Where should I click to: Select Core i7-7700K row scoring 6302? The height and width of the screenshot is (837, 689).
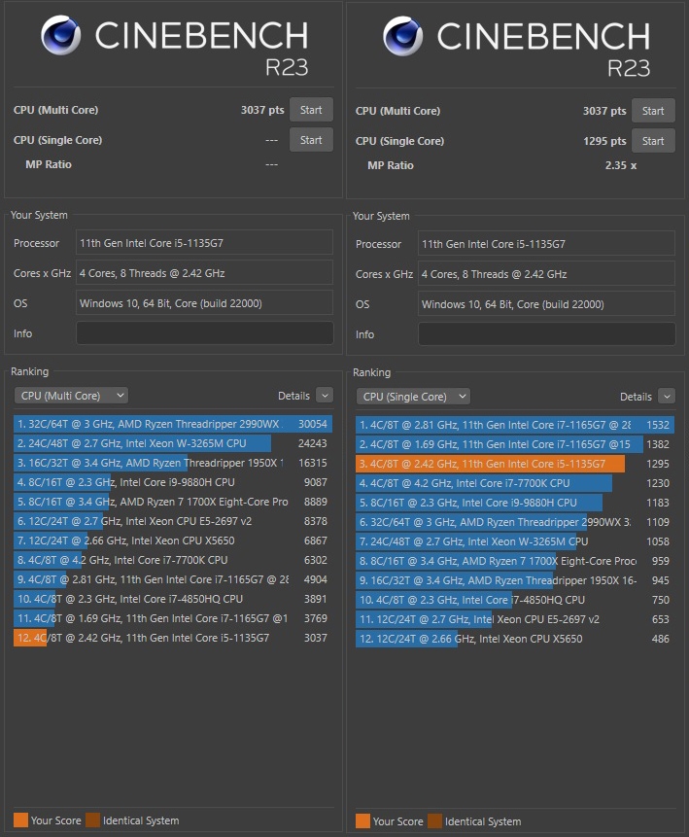[173, 561]
